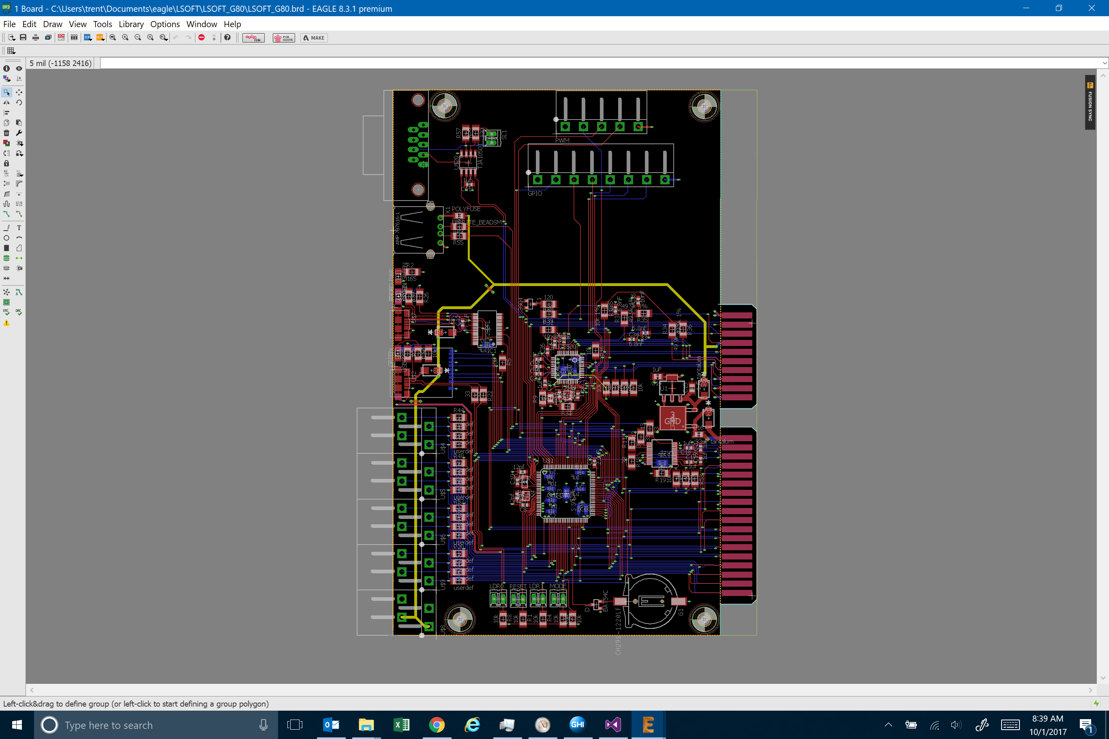This screenshot has height=739, width=1109.
Task: Click the zoom in icon
Action: [x=125, y=38]
